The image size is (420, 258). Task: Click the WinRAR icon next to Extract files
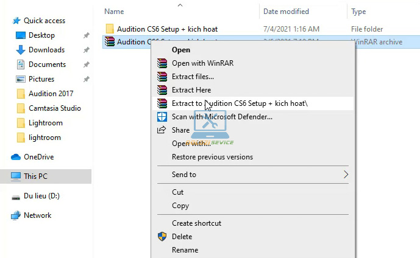coord(162,77)
